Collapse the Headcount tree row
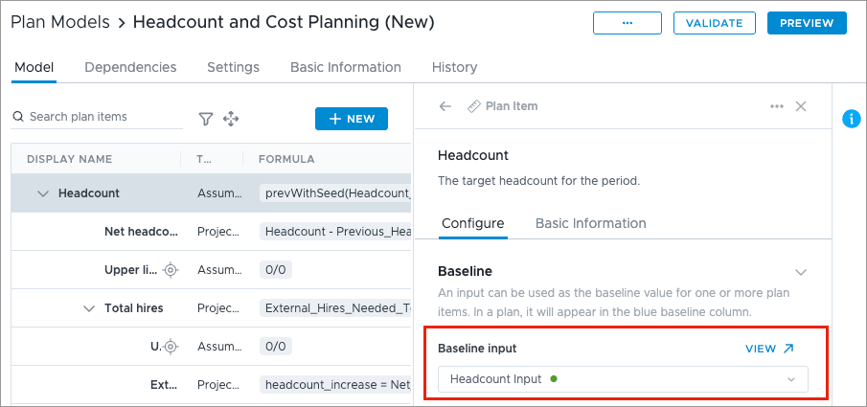This screenshot has width=867, height=407. tap(43, 193)
